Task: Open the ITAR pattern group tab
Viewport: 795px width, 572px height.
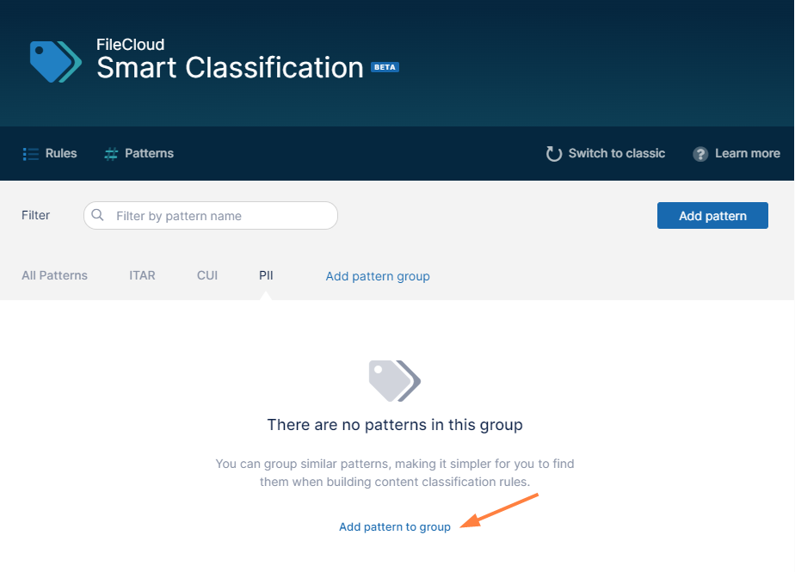Action: point(142,275)
